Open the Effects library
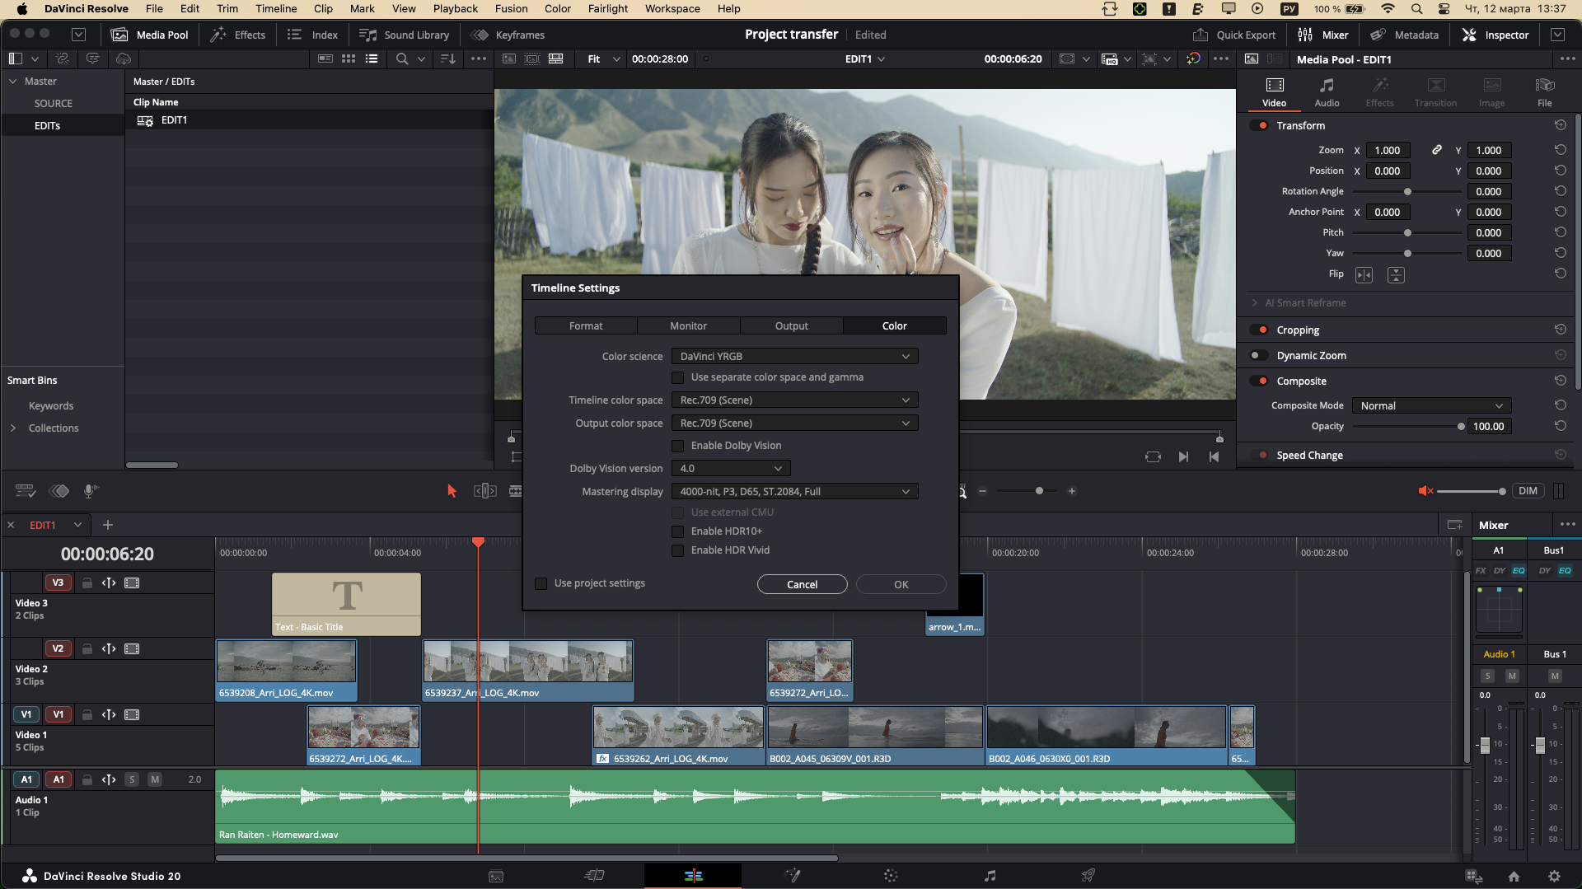 pos(237,35)
